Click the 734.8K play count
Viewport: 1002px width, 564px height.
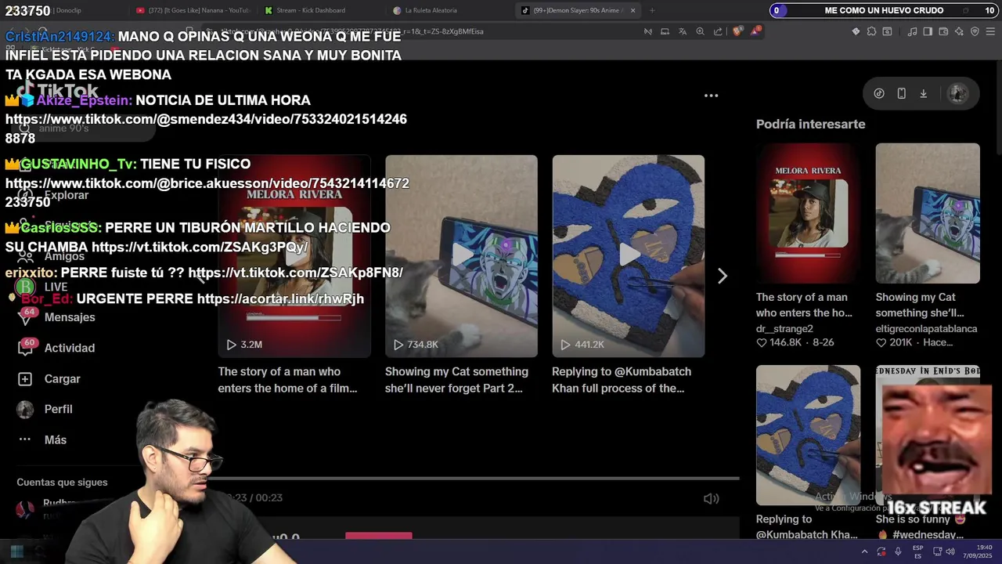(416, 345)
